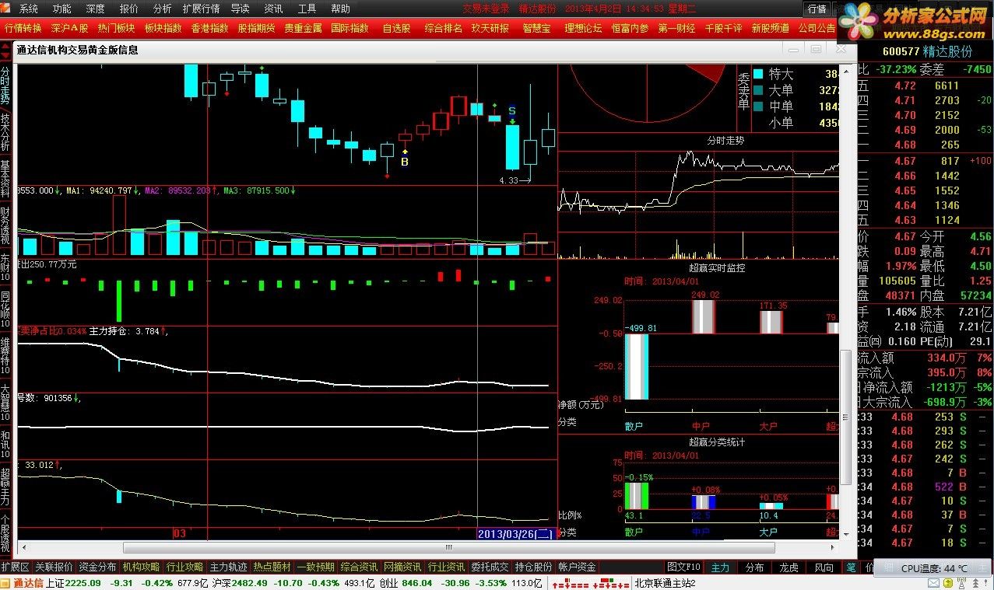The height and width of the screenshot is (590, 994).
Task: Select the 持仓股份 bottom tab
Action: click(x=534, y=567)
